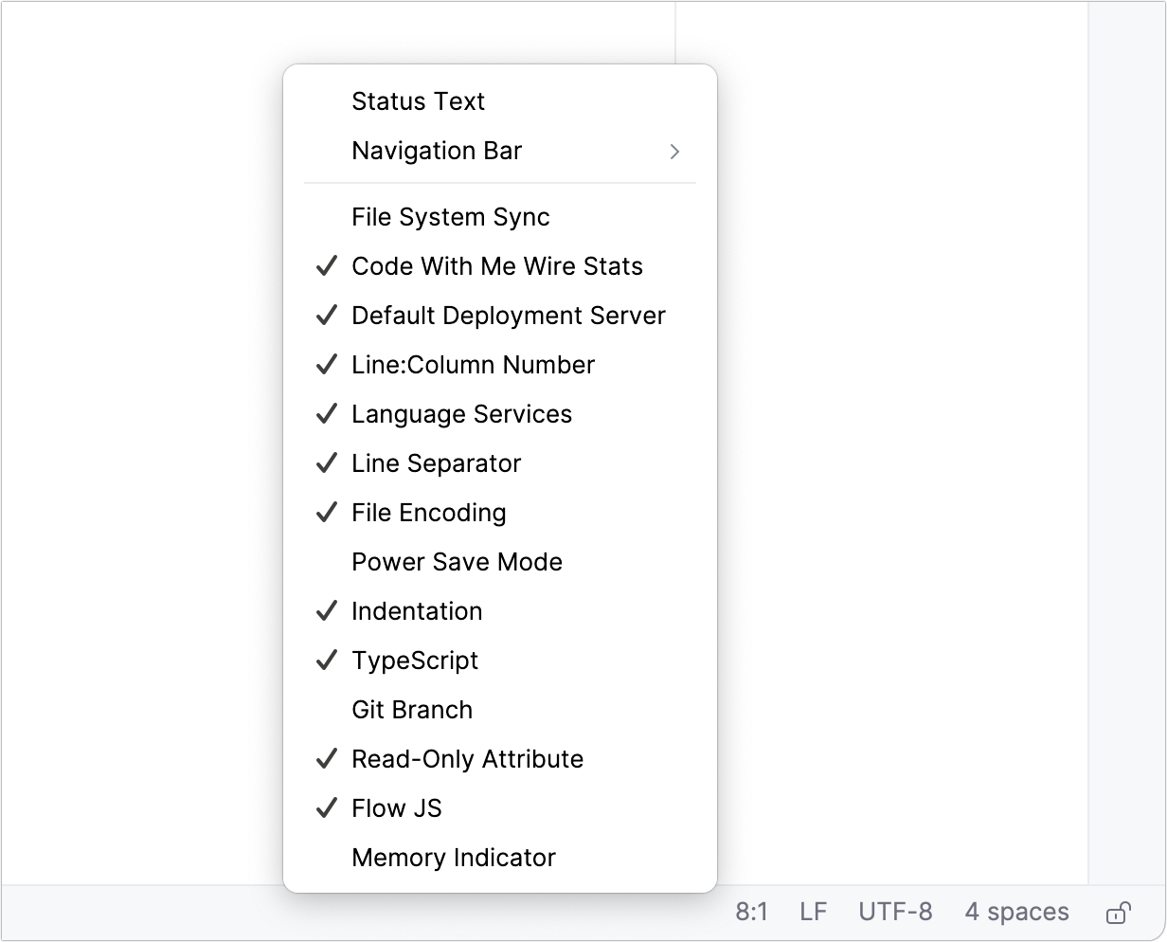
Task: Select File System Sync menu item
Action: (451, 217)
